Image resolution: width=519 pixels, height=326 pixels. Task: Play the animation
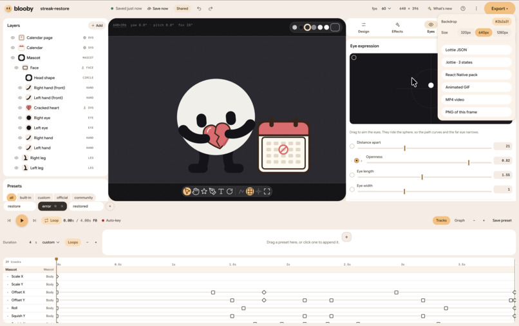click(22, 220)
